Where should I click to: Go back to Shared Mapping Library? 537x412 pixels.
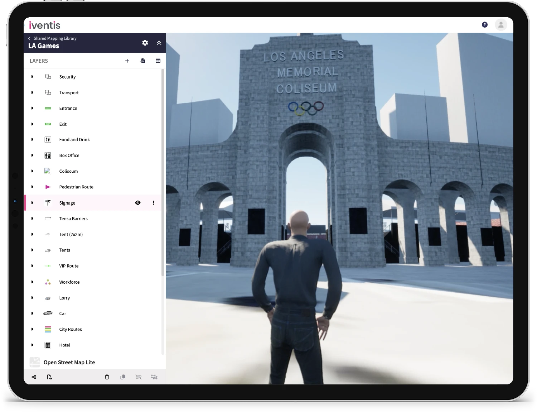[52, 38]
